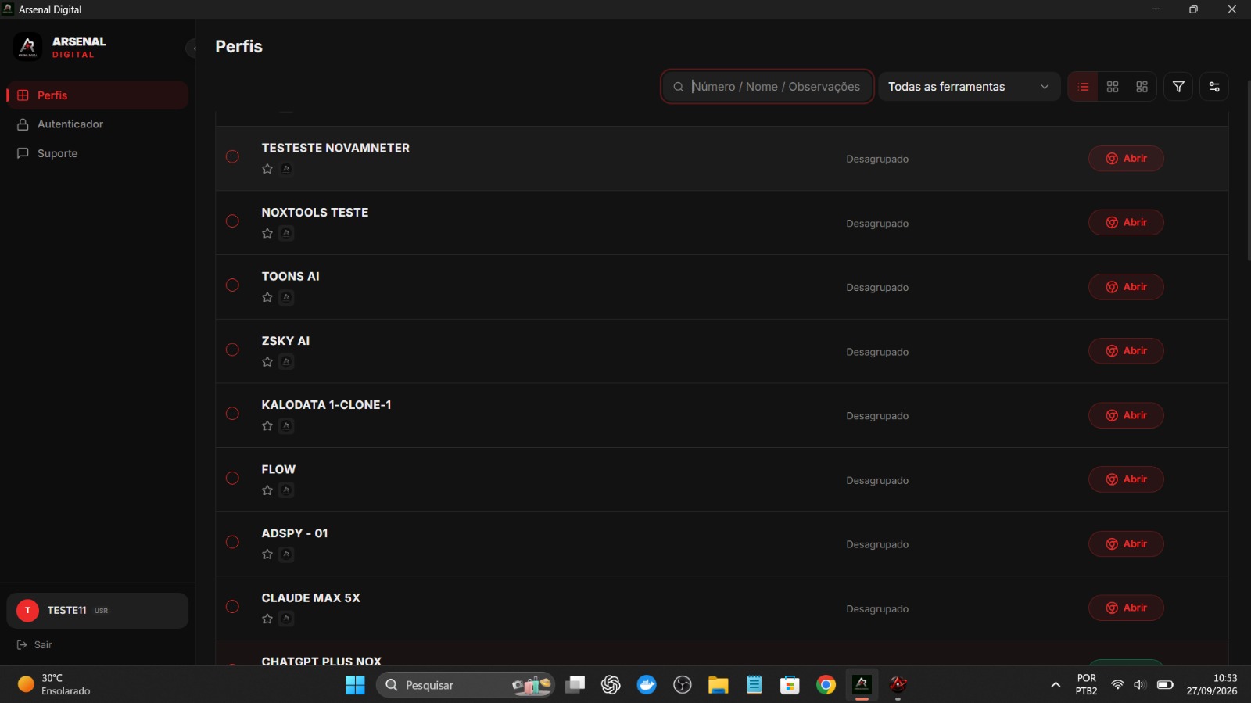This screenshot has width=1251, height=703.
Task: Open the 30°C Ensolarado weather widget
Action: tap(55, 685)
